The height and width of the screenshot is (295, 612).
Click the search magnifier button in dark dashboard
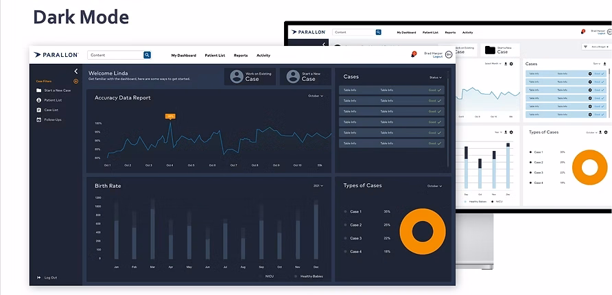coord(147,55)
